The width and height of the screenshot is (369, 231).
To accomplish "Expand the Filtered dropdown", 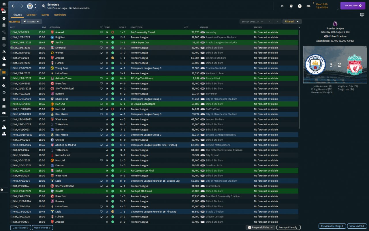I will coord(292,21).
